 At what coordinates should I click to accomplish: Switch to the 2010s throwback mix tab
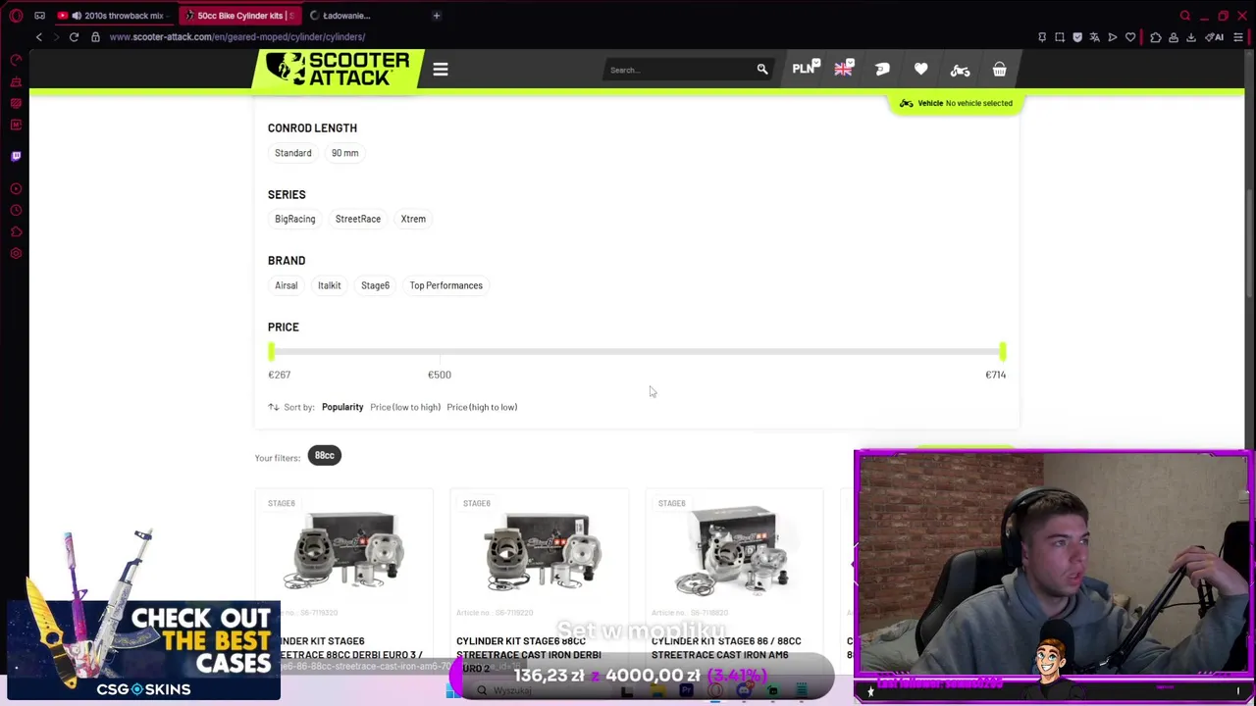[113, 16]
